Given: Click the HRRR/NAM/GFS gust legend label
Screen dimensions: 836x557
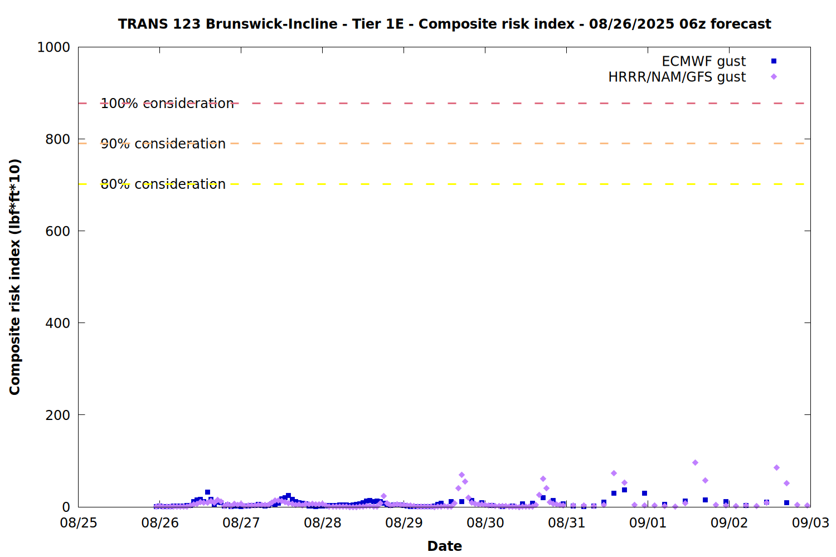Looking at the screenshot, I should [x=677, y=77].
